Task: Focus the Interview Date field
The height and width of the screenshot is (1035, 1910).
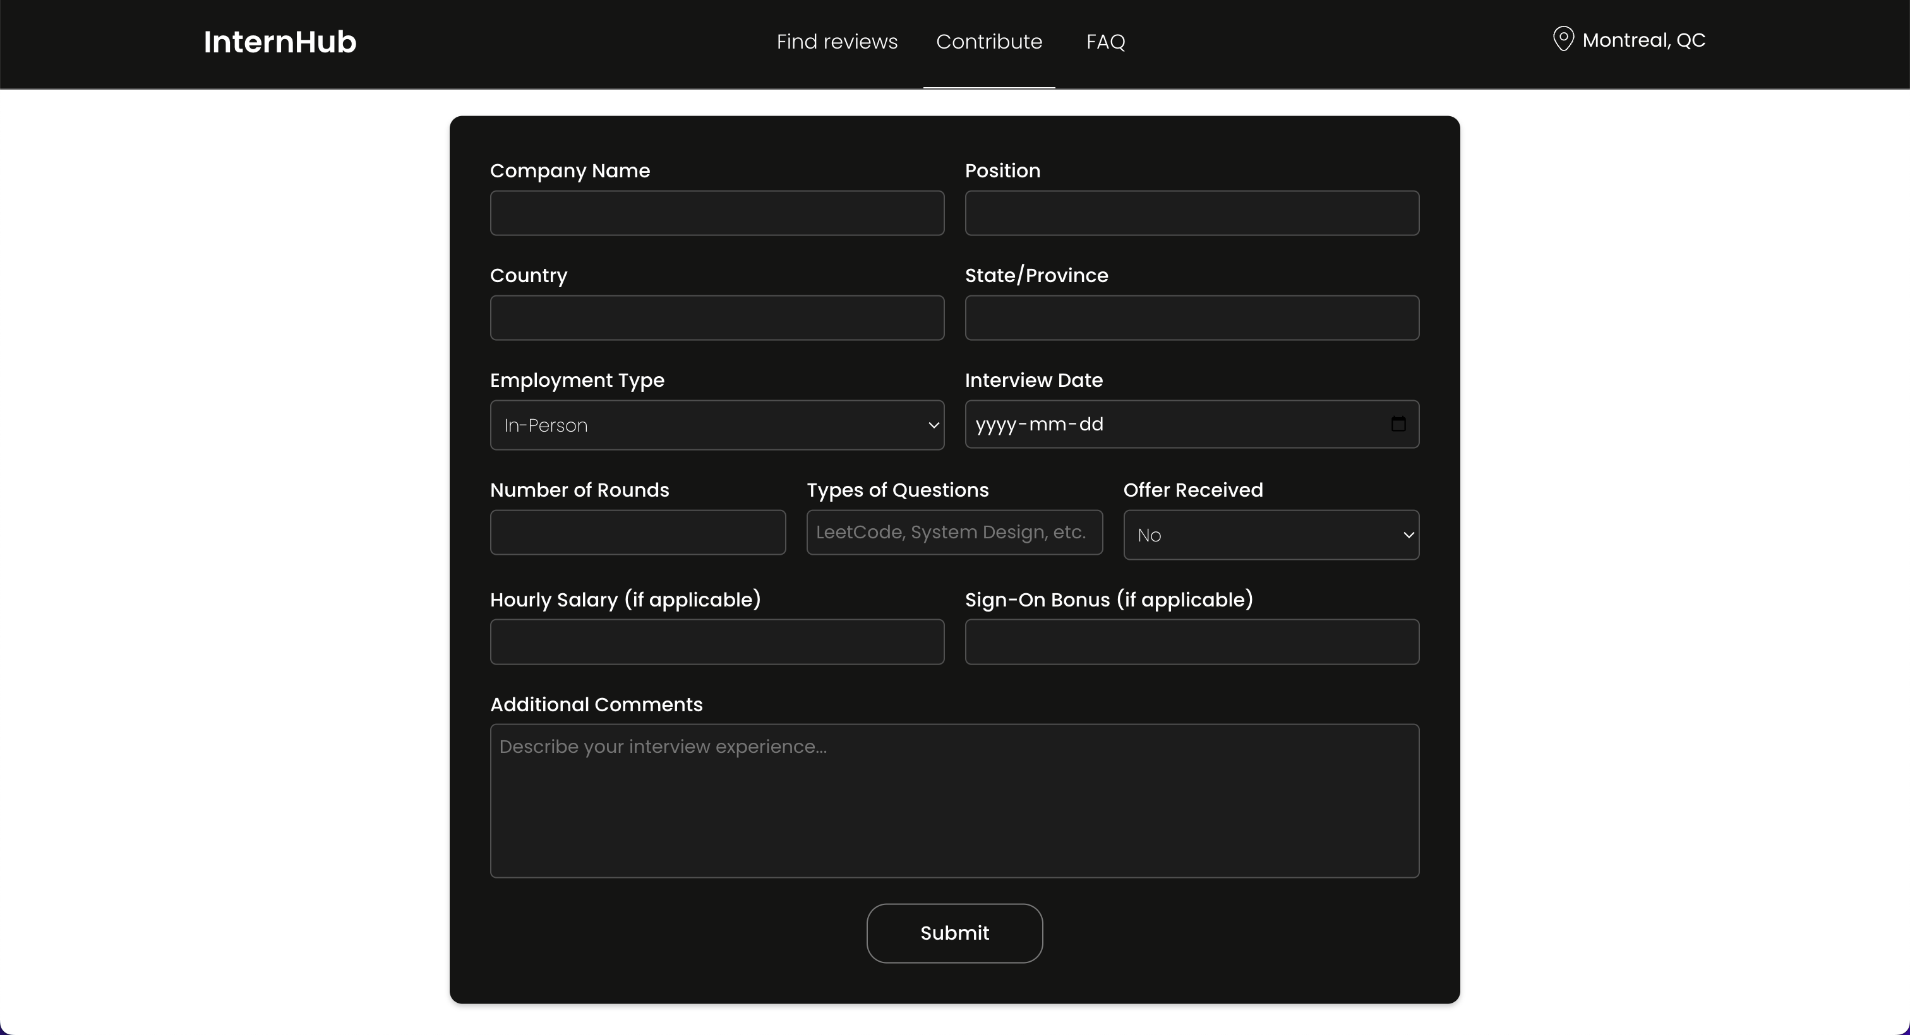Action: [x=1172, y=425]
